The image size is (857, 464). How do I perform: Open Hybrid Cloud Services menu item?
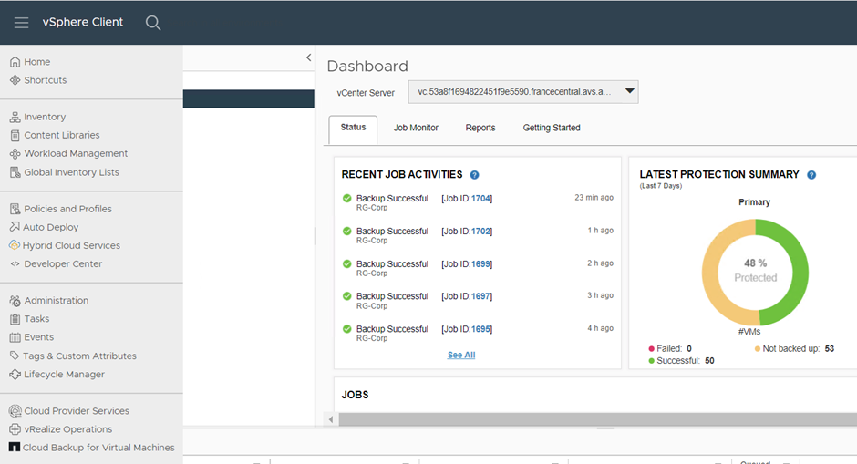[x=72, y=245]
